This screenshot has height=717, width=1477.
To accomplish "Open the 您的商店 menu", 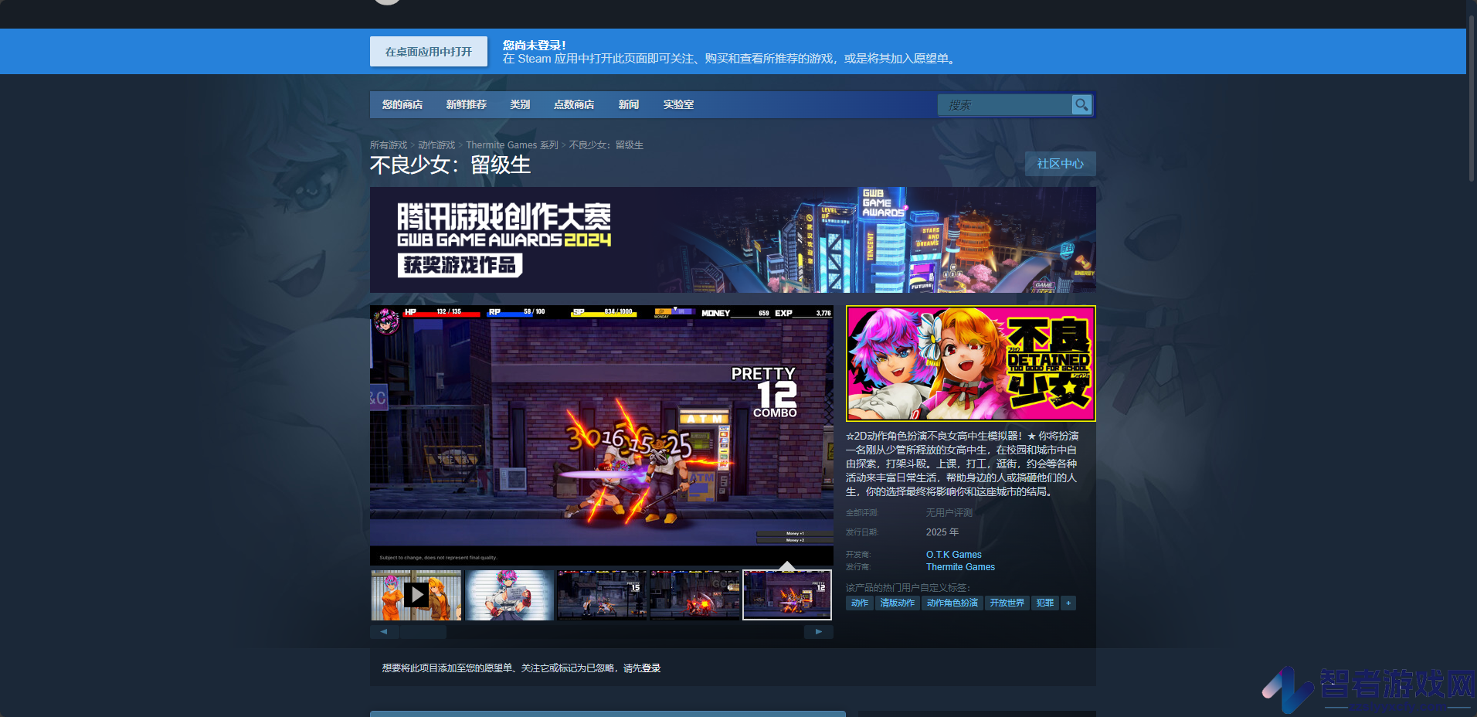I will pos(402,104).
